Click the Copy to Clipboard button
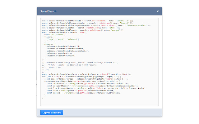This screenshot has width=199, height=124. pyautogui.click(x=52, y=113)
